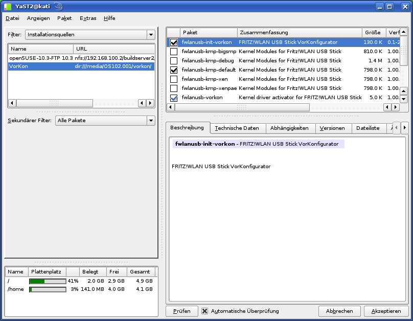Open the Paket menu
Image resolution: width=413 pixels, height=321 pixels.
tap(64, 18)
